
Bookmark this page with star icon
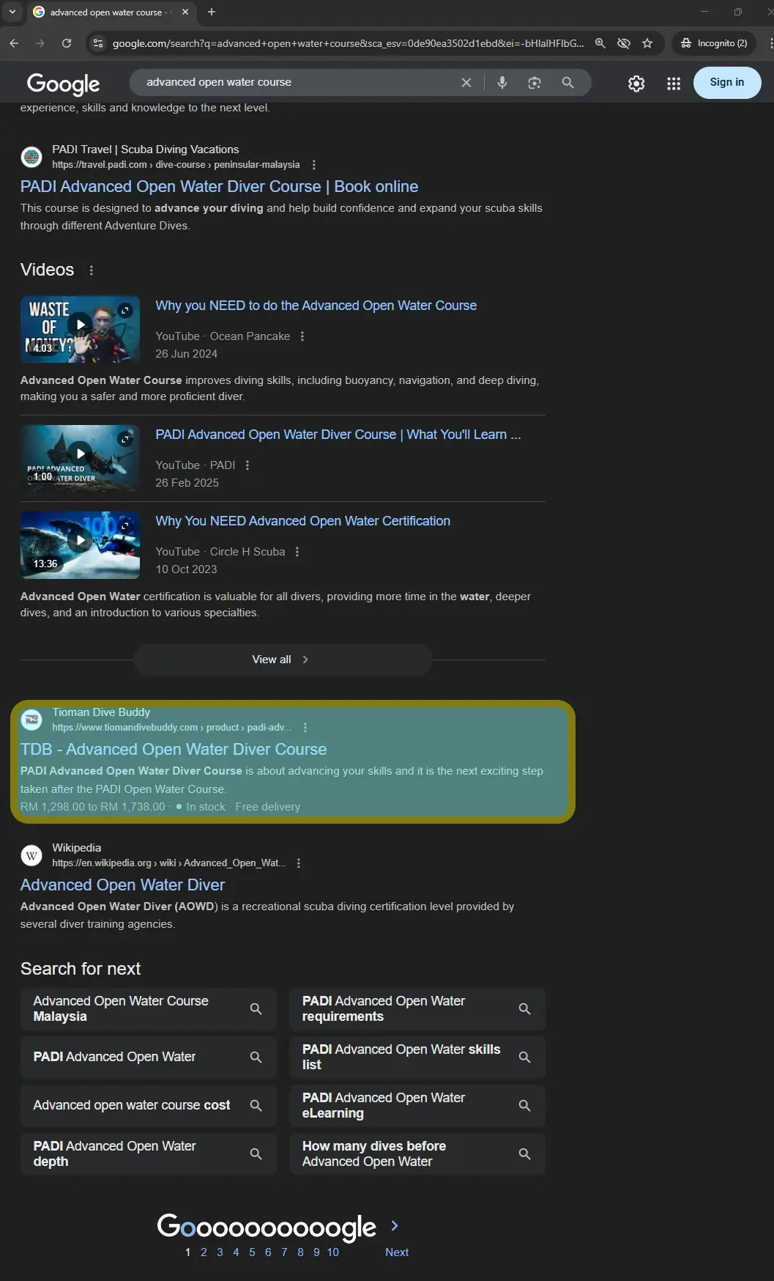point(647,43)
